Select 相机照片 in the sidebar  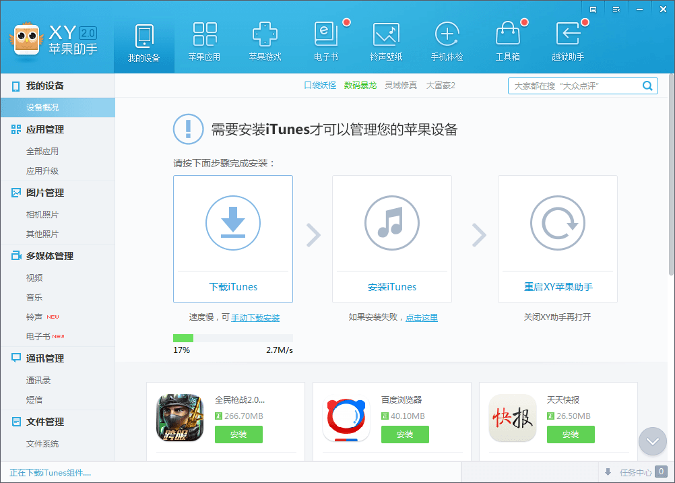[x=42, y=215]
